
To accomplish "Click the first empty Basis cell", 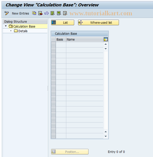I will (x=61, y=45).
